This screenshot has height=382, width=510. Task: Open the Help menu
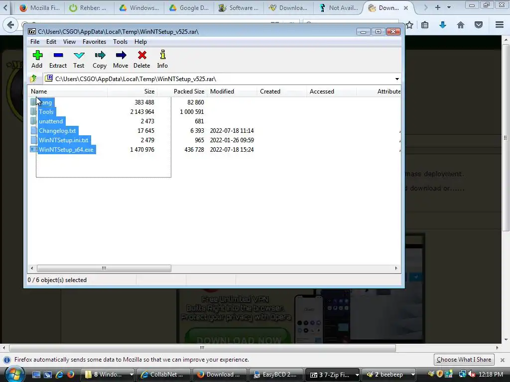(x=140, y=42)
